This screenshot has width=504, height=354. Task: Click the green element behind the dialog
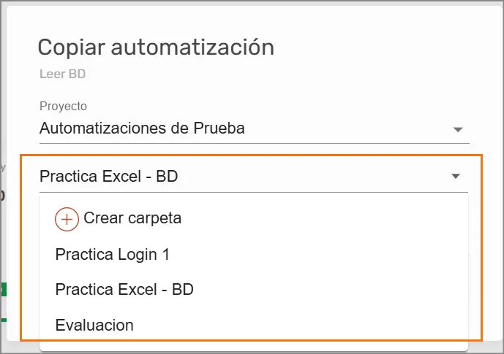(3, 290)
